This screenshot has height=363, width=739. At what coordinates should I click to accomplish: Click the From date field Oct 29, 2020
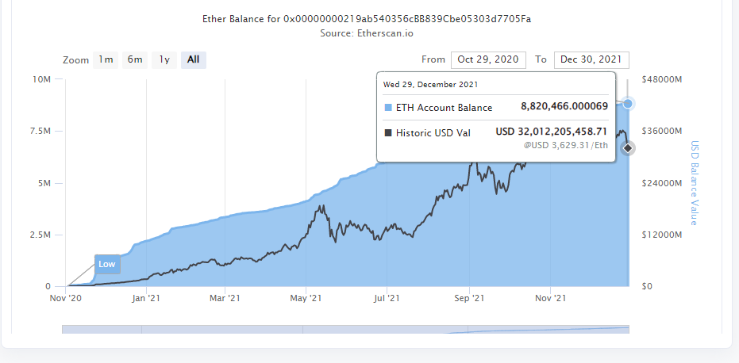click(488, 60)
